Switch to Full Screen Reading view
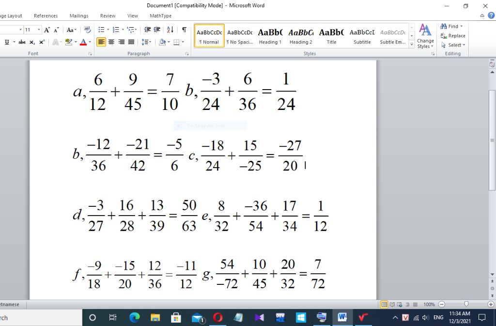Screen dimensions: 496x326 click(x=392, y=305)
